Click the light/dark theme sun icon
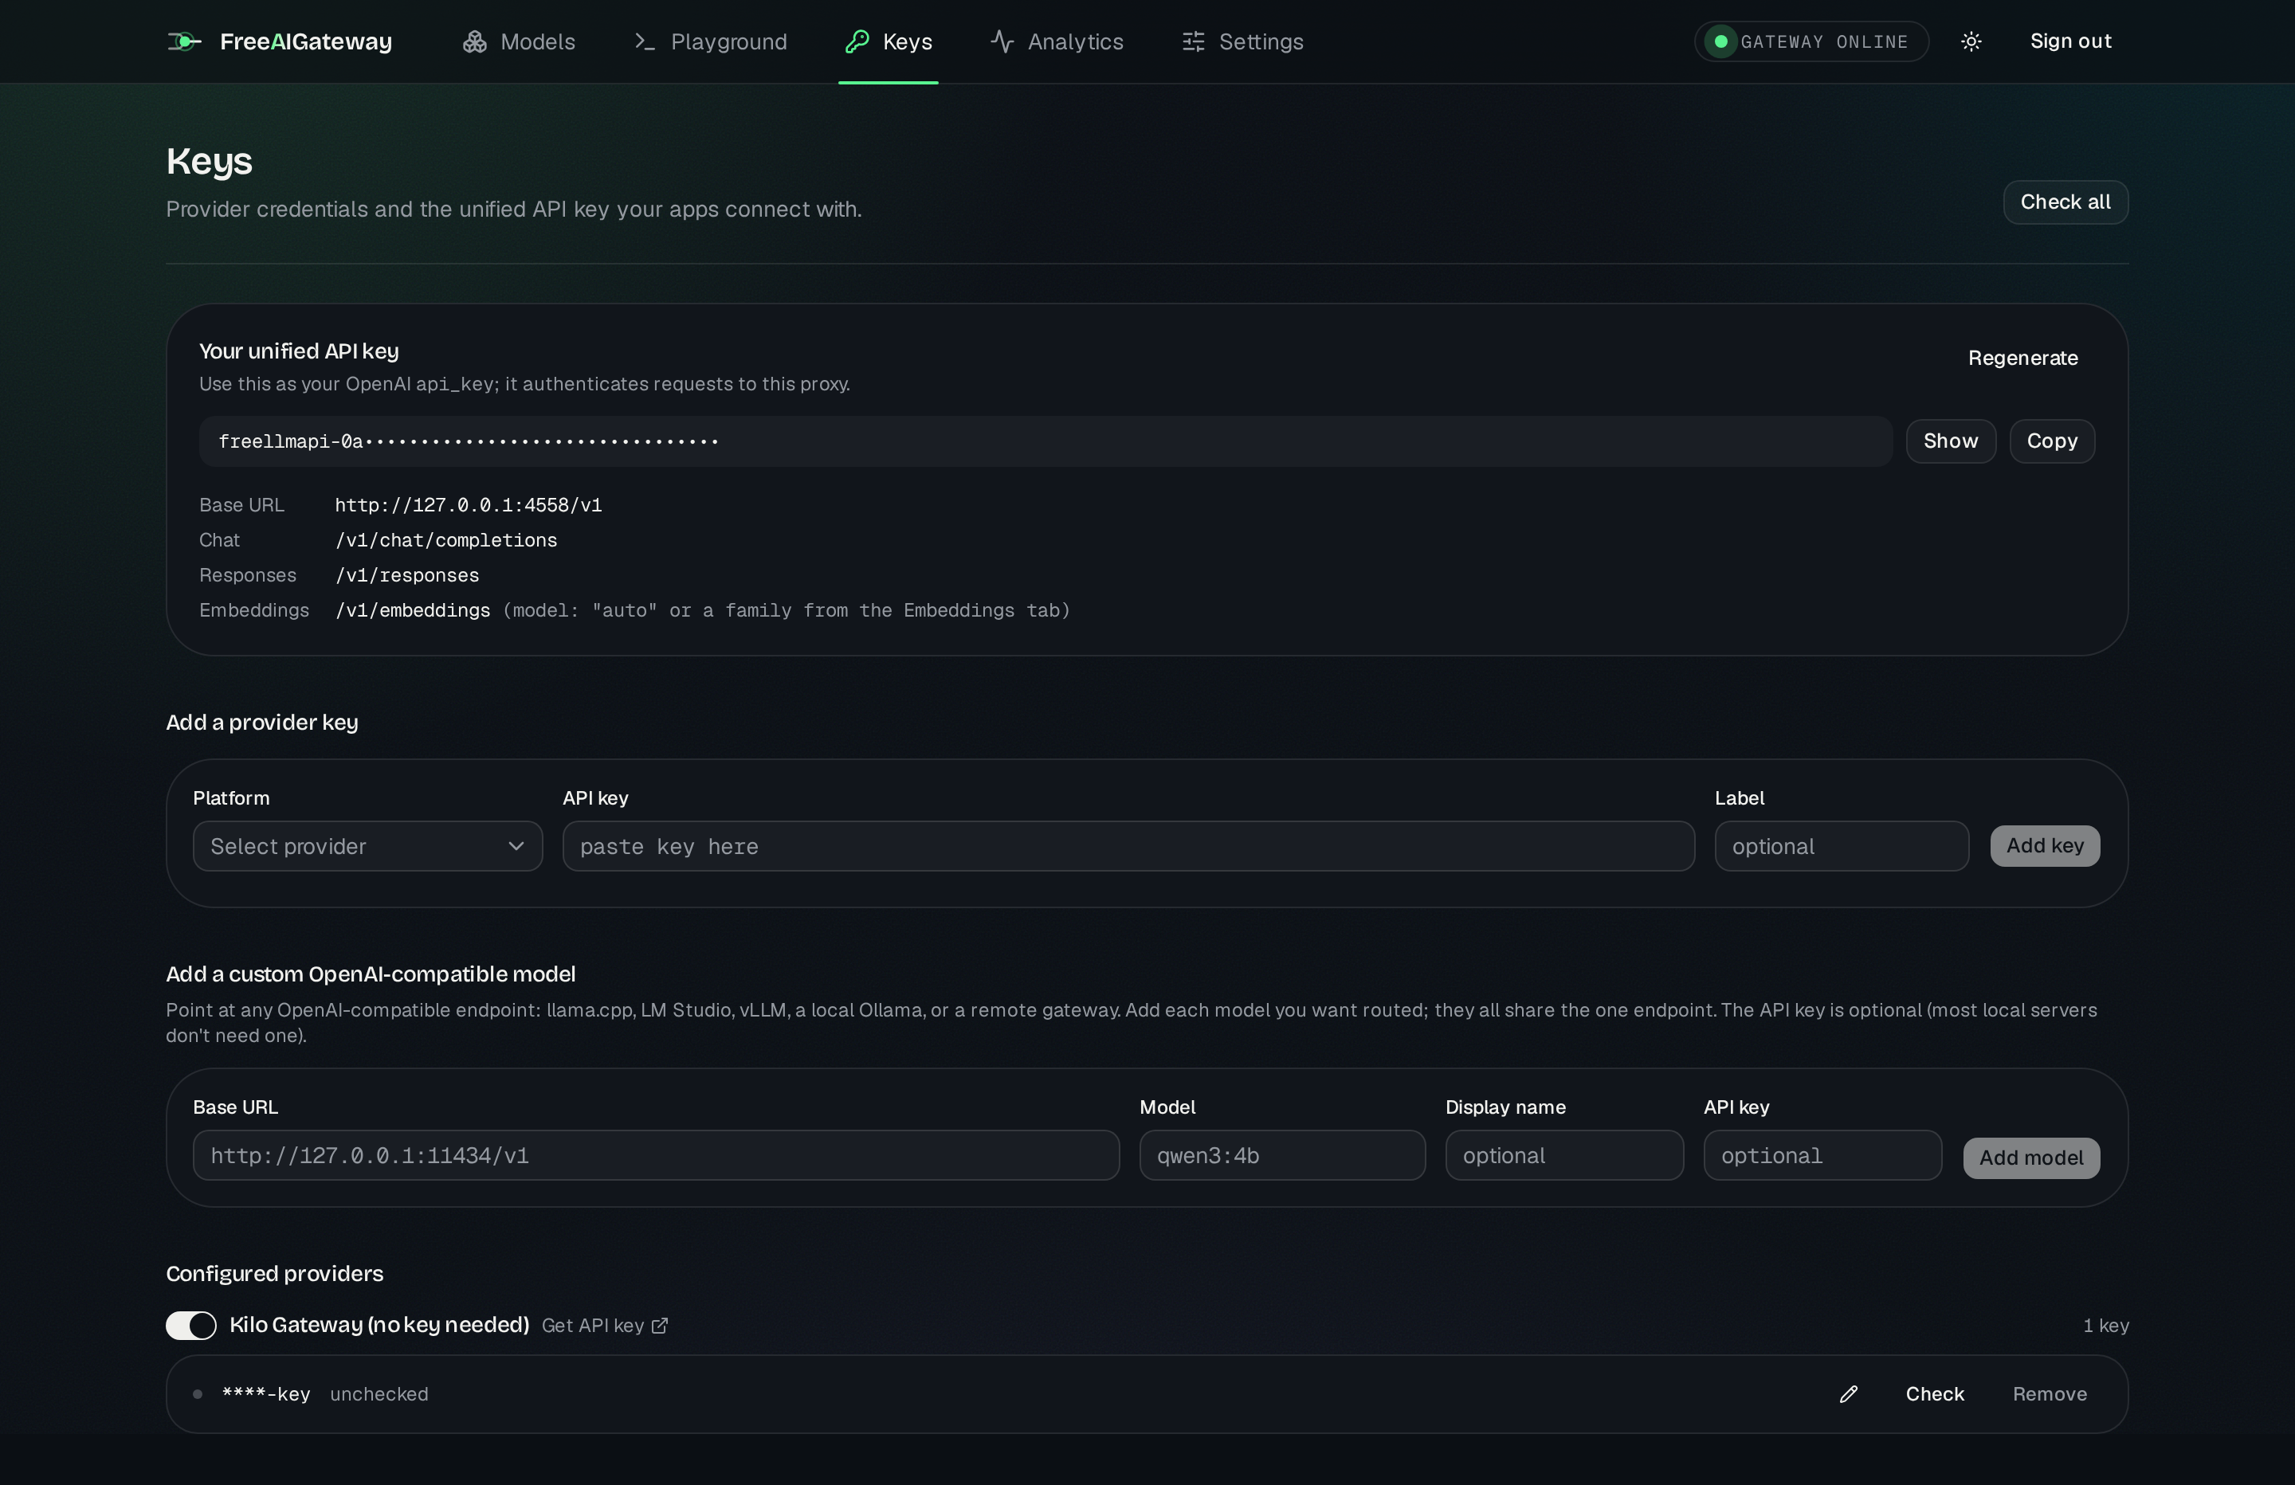 click(1971, 41)
